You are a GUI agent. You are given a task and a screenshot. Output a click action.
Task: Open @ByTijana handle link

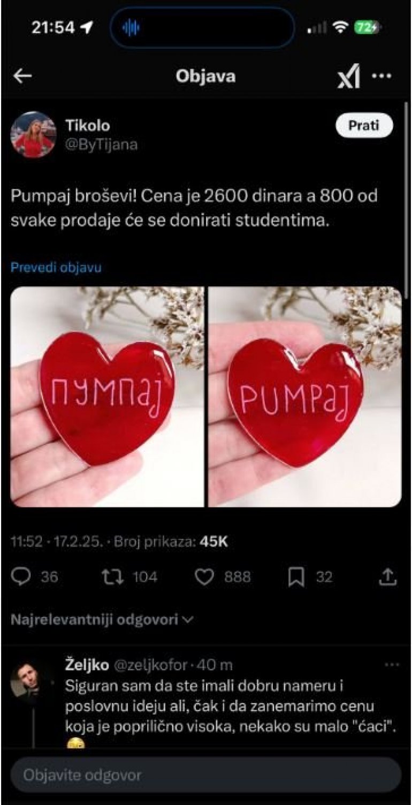(101, 145)
